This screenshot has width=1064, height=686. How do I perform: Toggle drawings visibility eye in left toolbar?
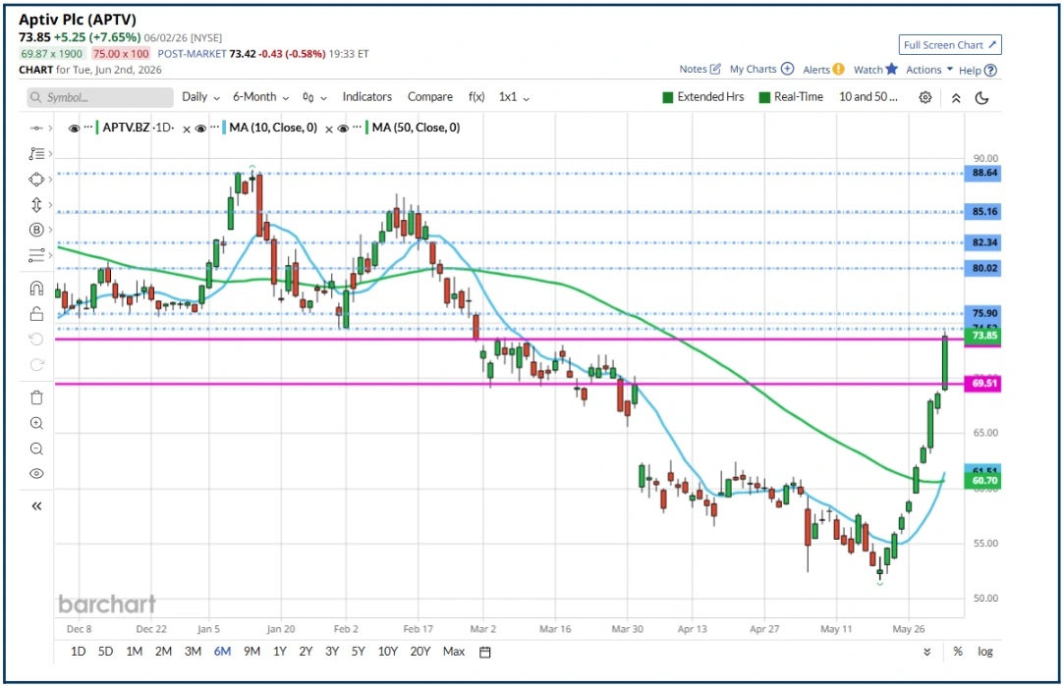tap(36, 474)
